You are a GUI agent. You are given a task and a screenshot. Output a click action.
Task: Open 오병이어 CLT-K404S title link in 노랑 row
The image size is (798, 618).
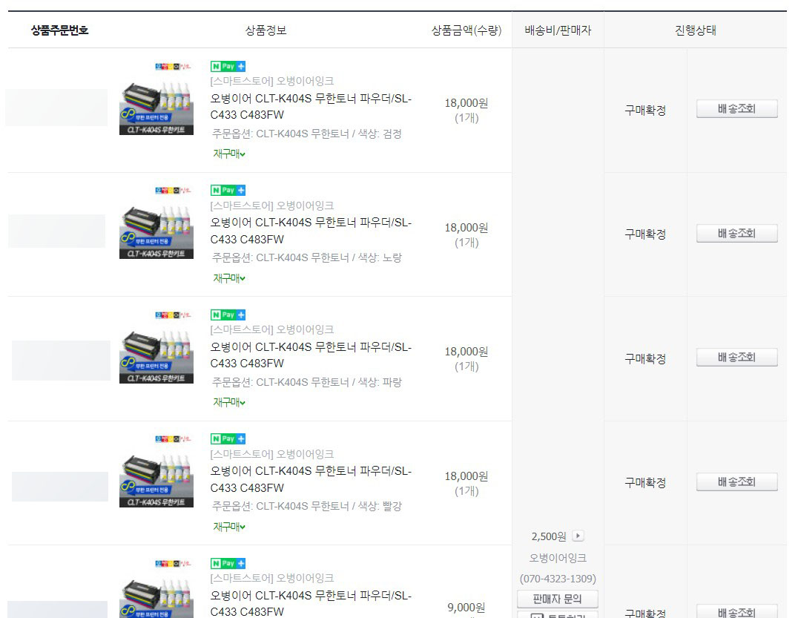[x=311, y=231]
